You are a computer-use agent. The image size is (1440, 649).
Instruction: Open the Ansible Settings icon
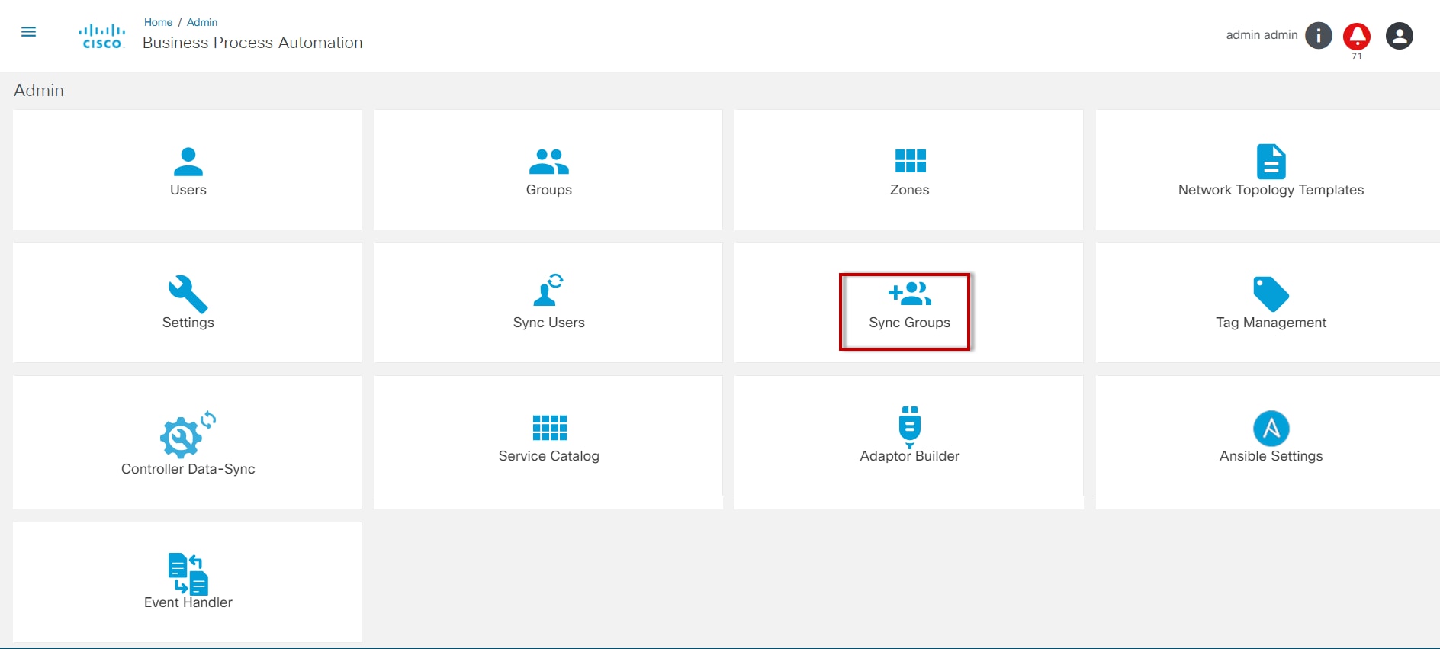1271,429
